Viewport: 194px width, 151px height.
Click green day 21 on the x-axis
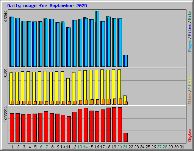(x=125, y=147)
